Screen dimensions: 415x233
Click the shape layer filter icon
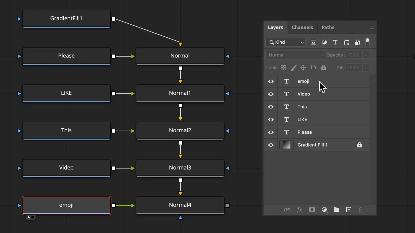[x=346, y=42]
